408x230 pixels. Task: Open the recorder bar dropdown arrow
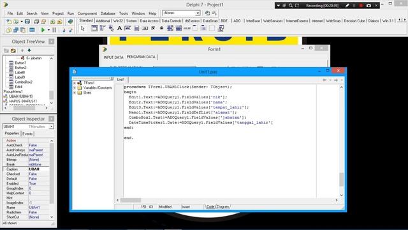(x=278, y=5)
